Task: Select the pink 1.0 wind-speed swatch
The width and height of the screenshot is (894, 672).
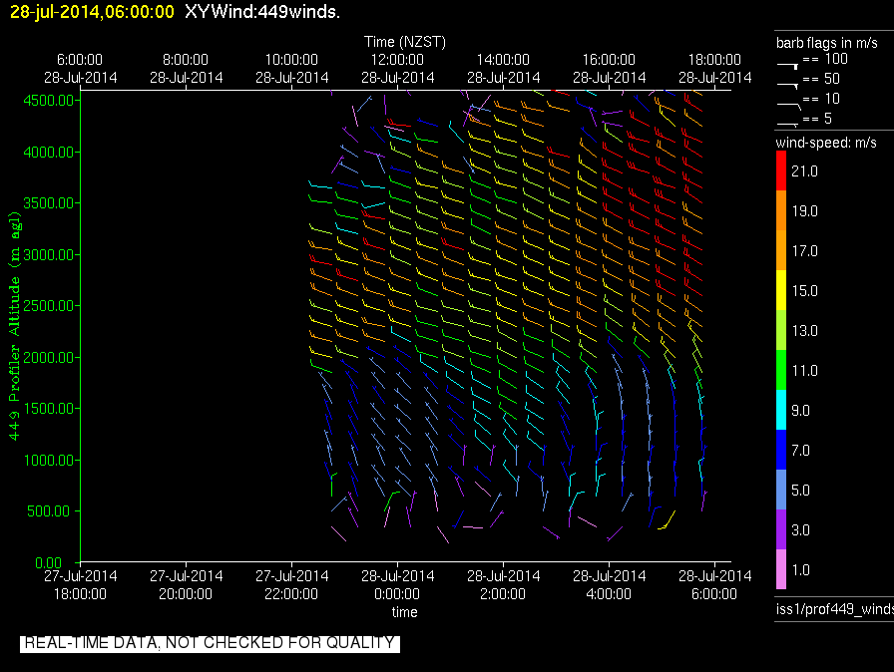Action: [x=781, y=570]
